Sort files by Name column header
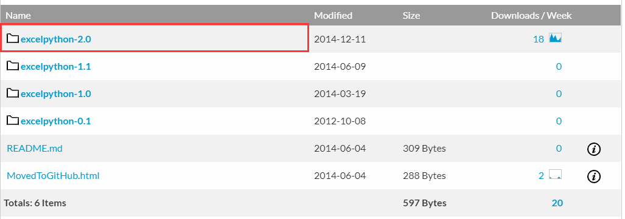 point(18,16)
